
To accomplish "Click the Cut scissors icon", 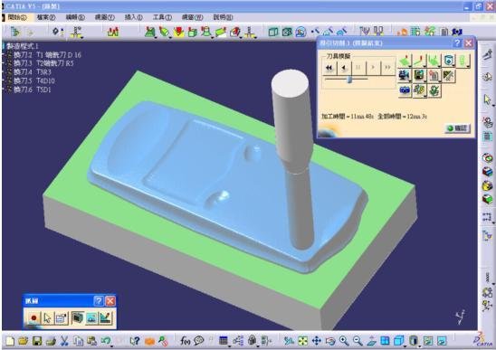I will pyautogui.click(x=64, y=341).
